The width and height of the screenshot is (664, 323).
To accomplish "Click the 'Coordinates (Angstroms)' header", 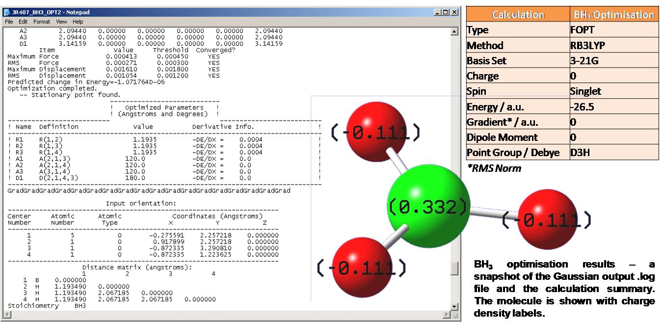I will point(217,216).
